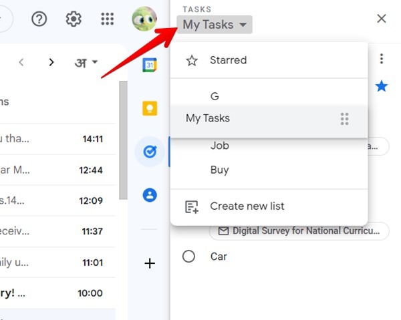Screen dimensions: 401x320
Task: Open the unread email from 10:00
Action: click(x=57, y=293)
